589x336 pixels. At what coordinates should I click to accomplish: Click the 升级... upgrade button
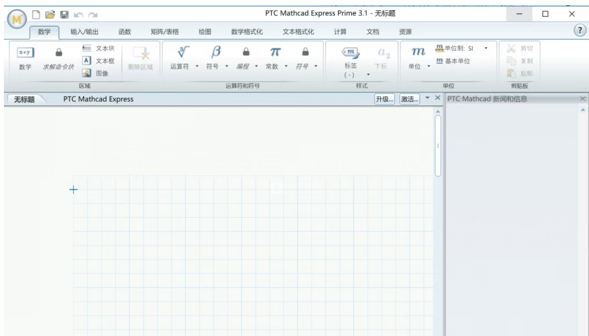pos(384,99)
